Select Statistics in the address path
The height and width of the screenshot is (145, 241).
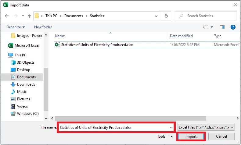pyautogui.click(x=97, y=16)
